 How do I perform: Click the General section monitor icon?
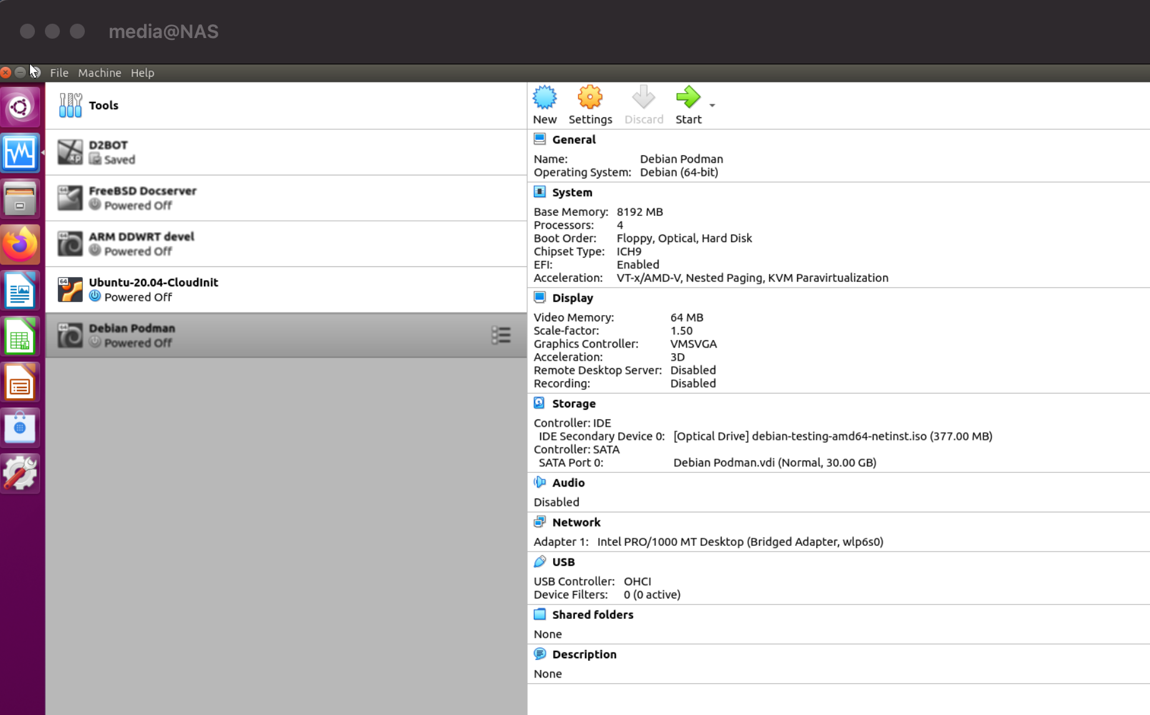pyautogui.click(x=539, y=139)
